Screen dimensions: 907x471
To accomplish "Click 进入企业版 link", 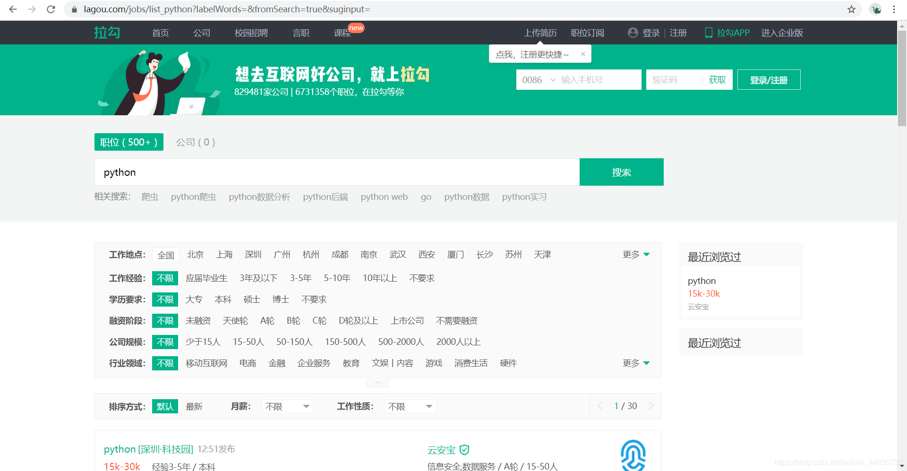I will [782, 33].
